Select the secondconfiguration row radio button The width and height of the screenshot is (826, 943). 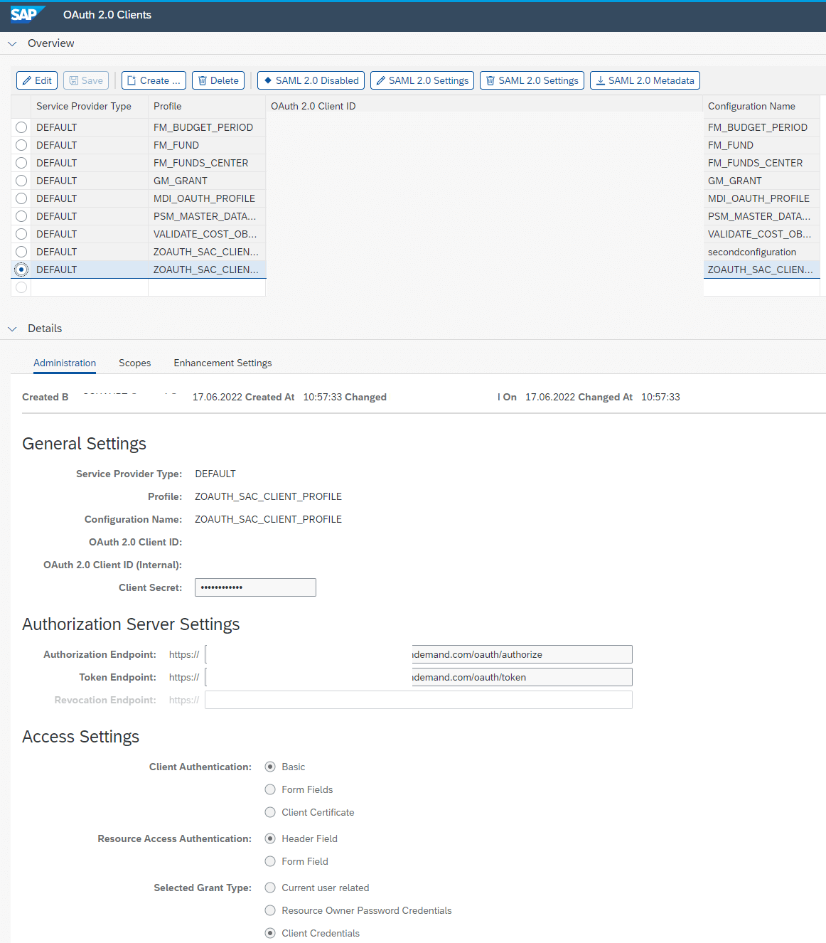pyautogui.click(x=21, y=252)
